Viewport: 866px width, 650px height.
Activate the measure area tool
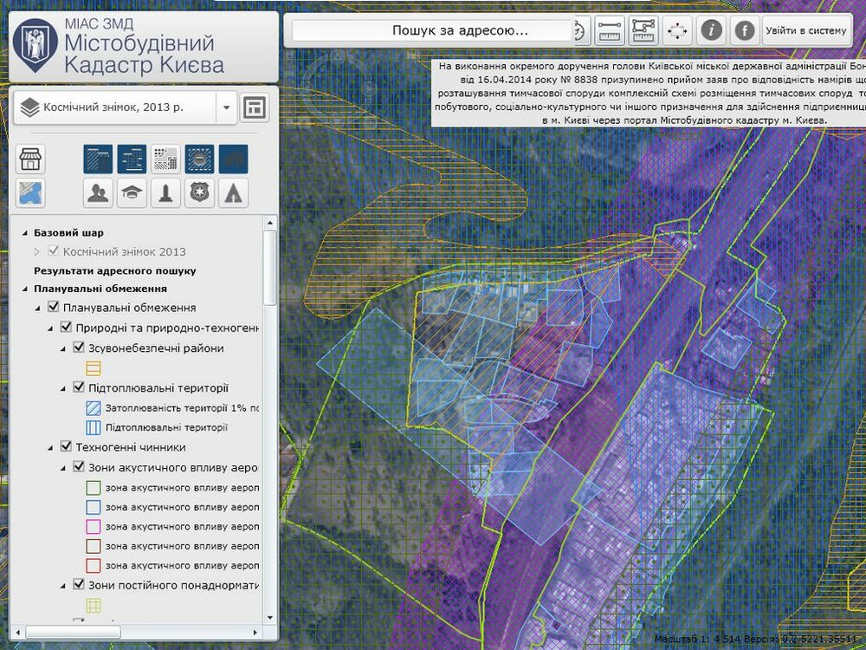(x=643, y=30)
